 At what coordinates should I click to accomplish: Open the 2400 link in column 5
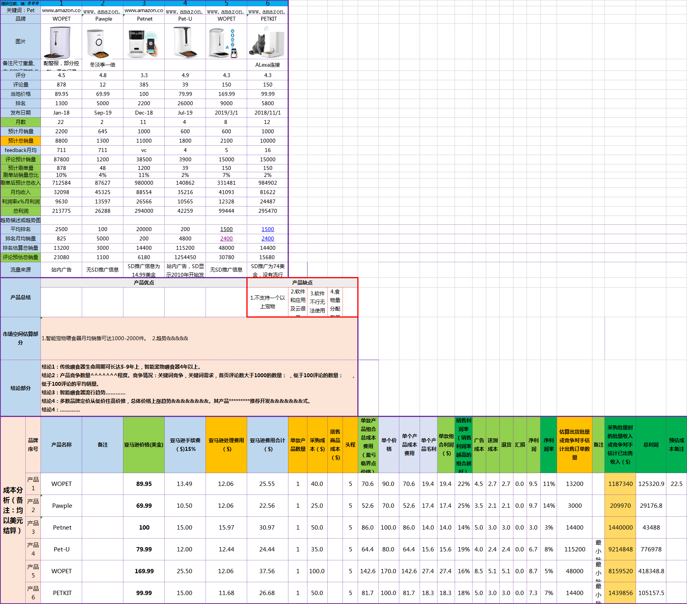coord(227,238)
